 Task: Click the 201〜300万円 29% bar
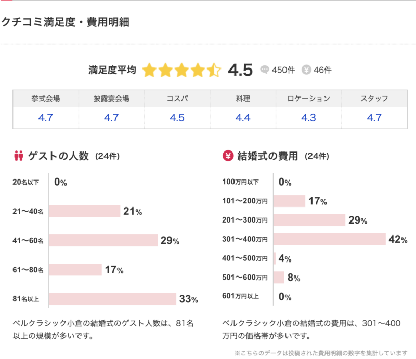coord(309,220)
